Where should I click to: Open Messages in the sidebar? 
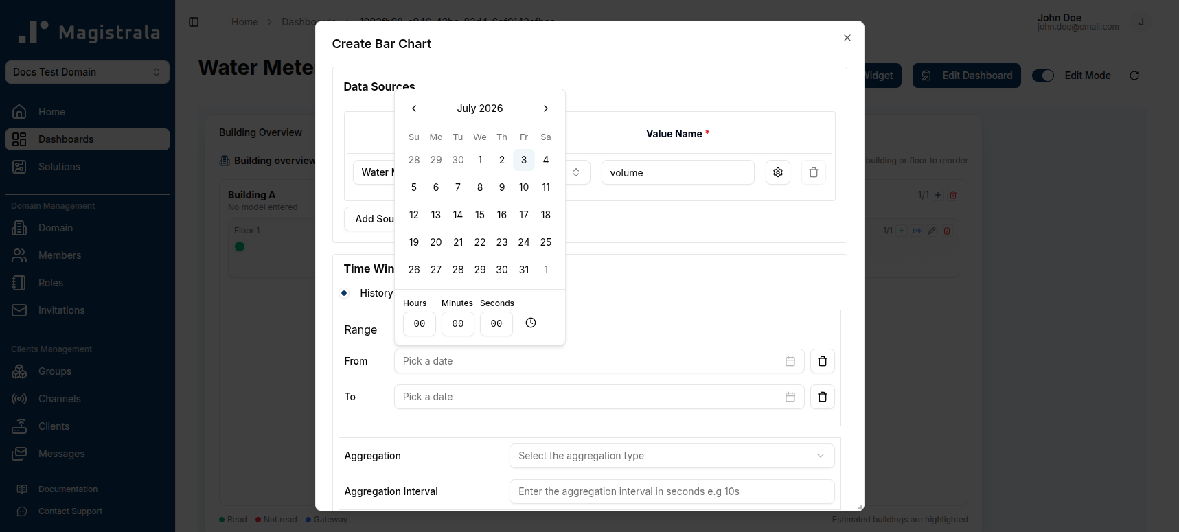(87, 454)
